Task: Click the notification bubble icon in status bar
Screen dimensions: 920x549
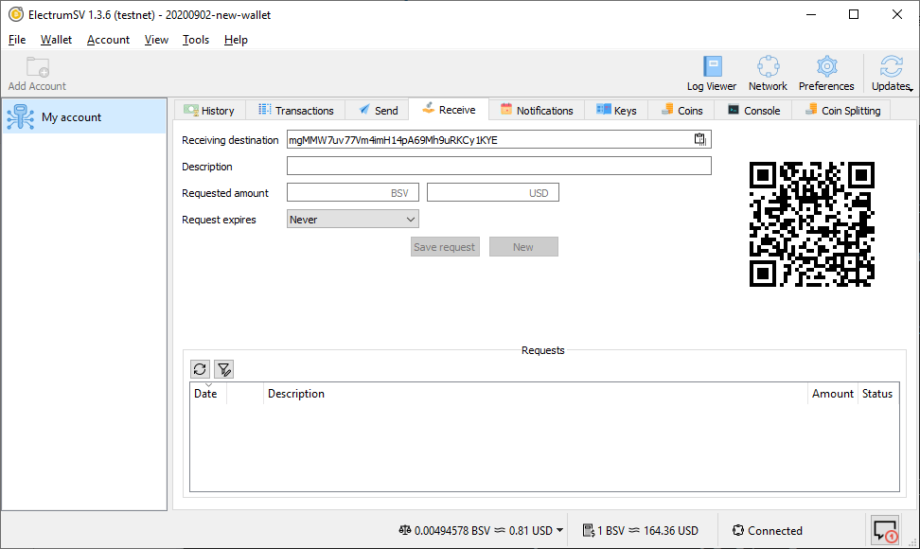Action: tap(885, 530)
